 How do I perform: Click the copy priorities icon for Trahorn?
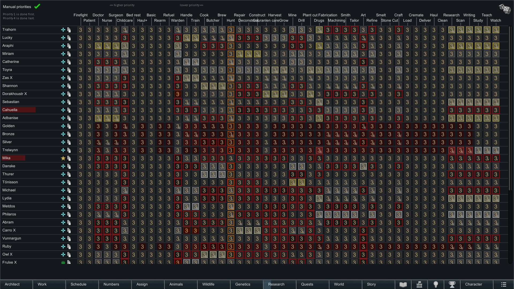[69, 30]
